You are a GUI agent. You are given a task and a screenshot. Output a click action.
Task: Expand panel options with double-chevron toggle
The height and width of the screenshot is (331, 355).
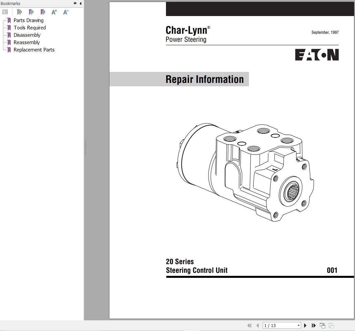(75, 3)
